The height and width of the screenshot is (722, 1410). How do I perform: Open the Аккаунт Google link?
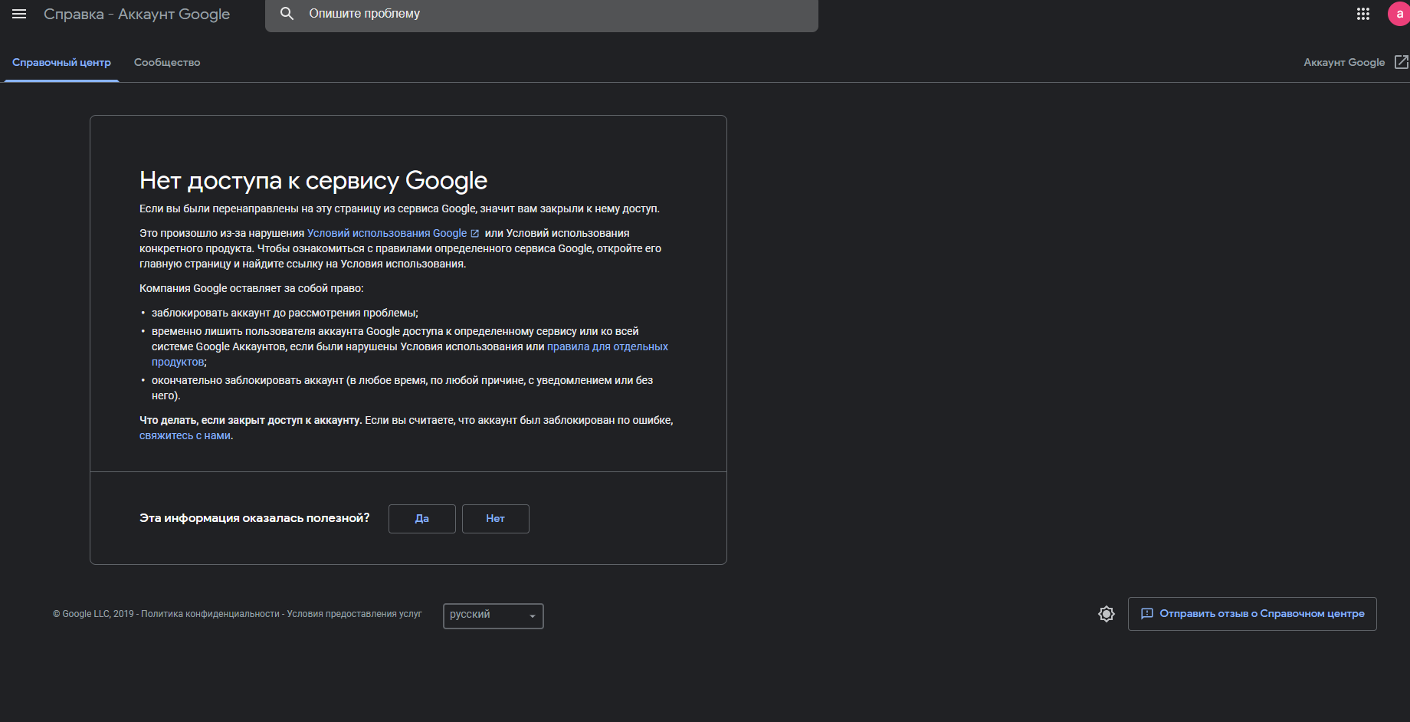(x=1344, y=63)
